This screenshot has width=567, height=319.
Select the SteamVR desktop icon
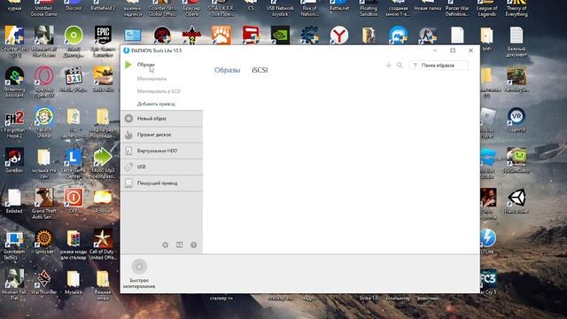[x=517, y=120]
